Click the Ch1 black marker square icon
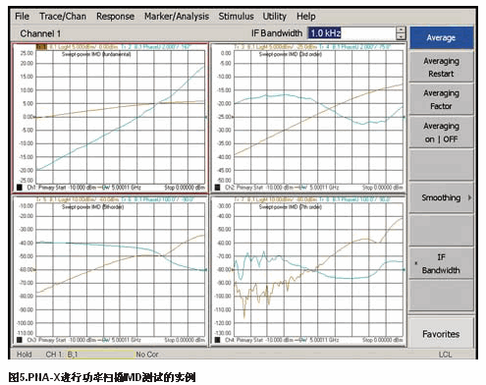This screenshot has width=486, height=385. tap(20, 188)
